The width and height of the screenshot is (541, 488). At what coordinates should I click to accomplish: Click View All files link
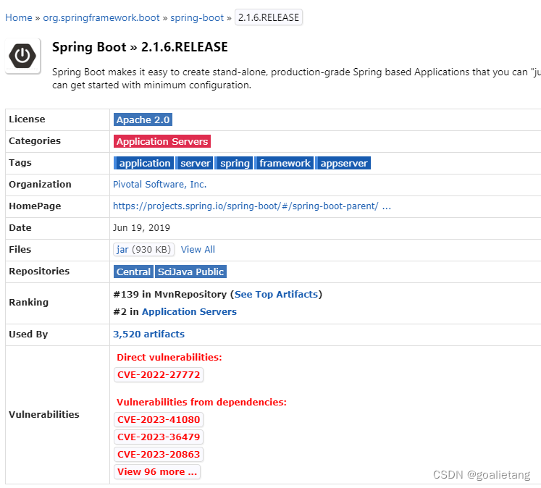coord(198,249)
